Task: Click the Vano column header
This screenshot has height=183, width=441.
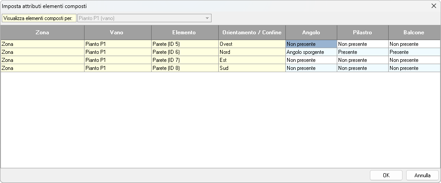Action: 118,33
